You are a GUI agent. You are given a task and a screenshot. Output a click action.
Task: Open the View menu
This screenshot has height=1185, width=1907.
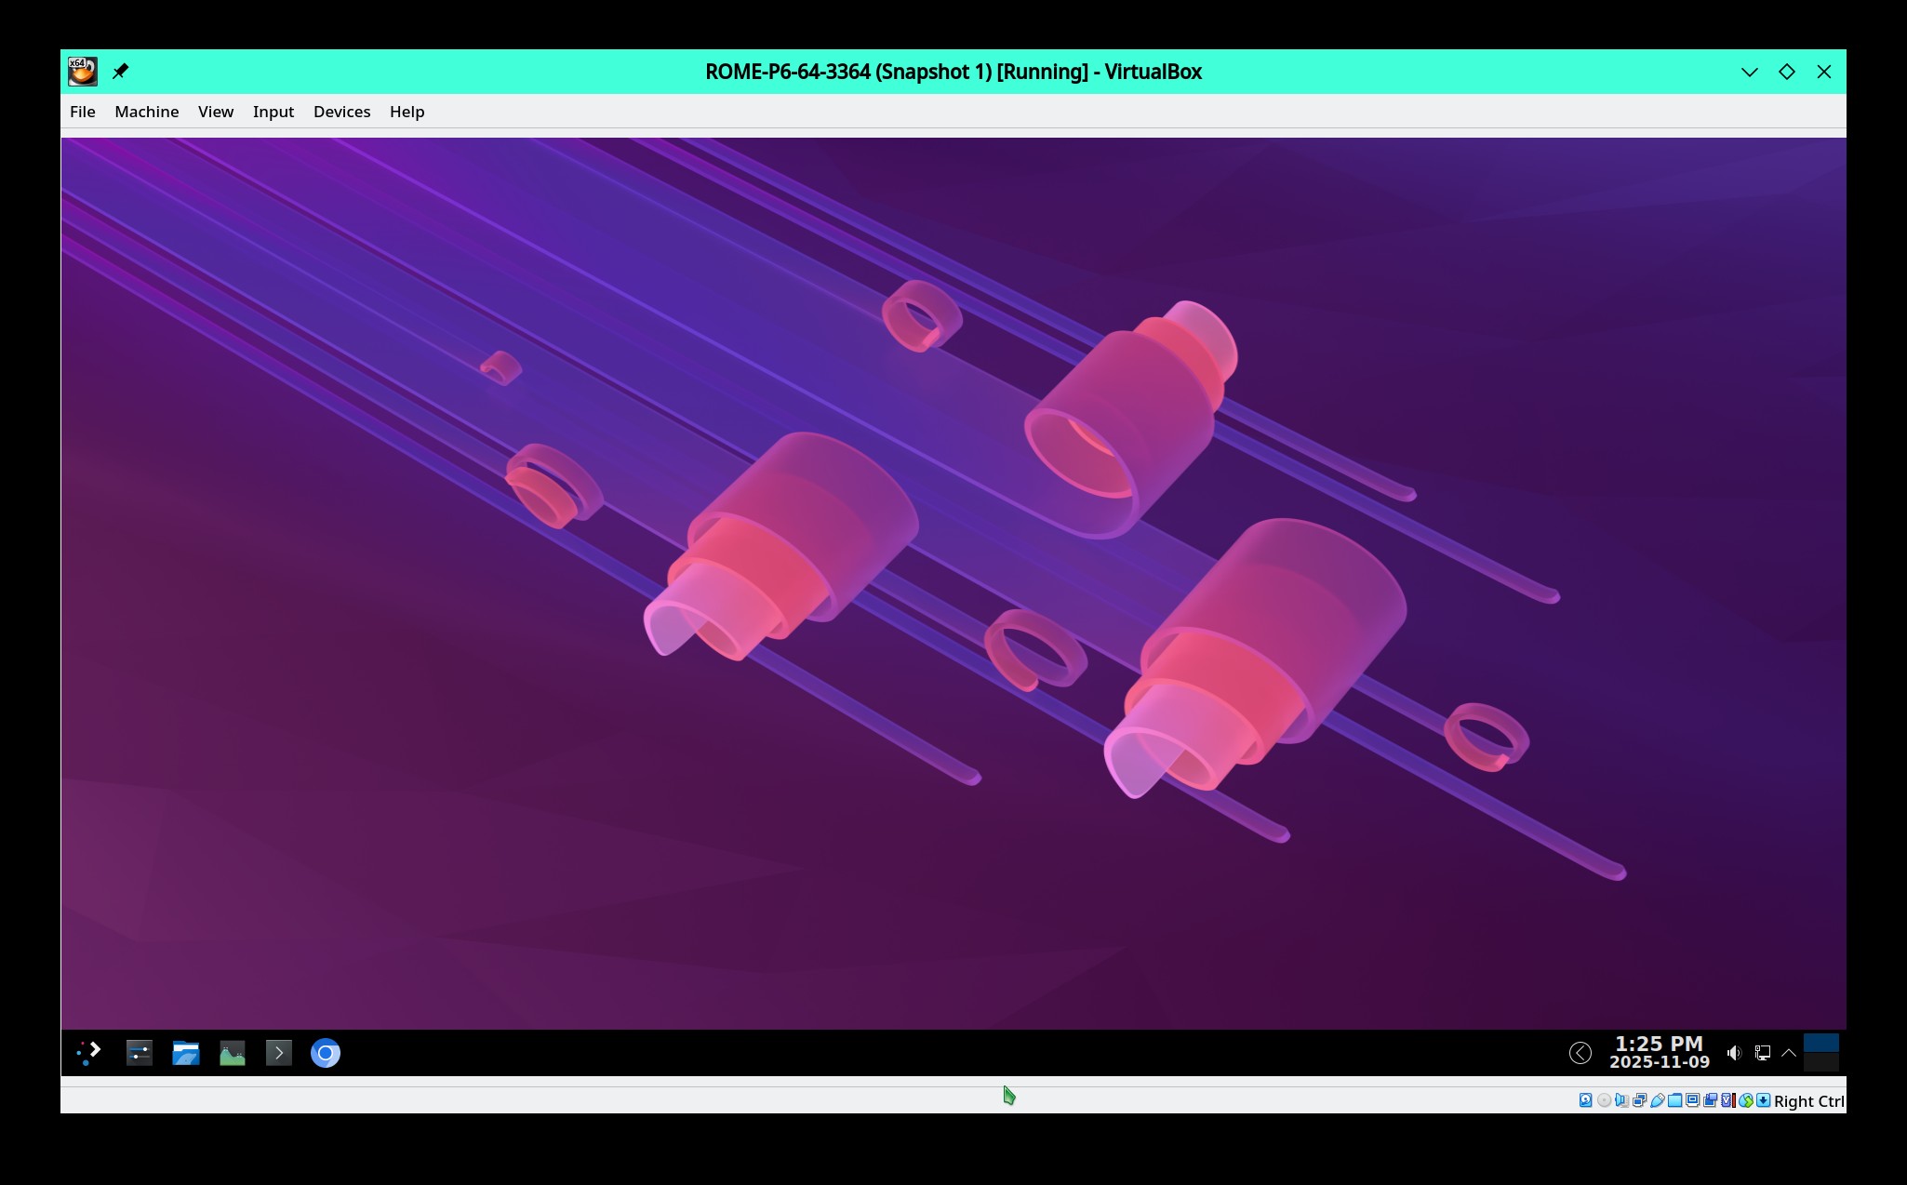tap(215, 112)
